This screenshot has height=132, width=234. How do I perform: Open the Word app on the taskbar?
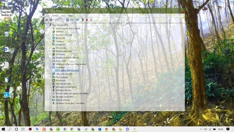(100, 129)
